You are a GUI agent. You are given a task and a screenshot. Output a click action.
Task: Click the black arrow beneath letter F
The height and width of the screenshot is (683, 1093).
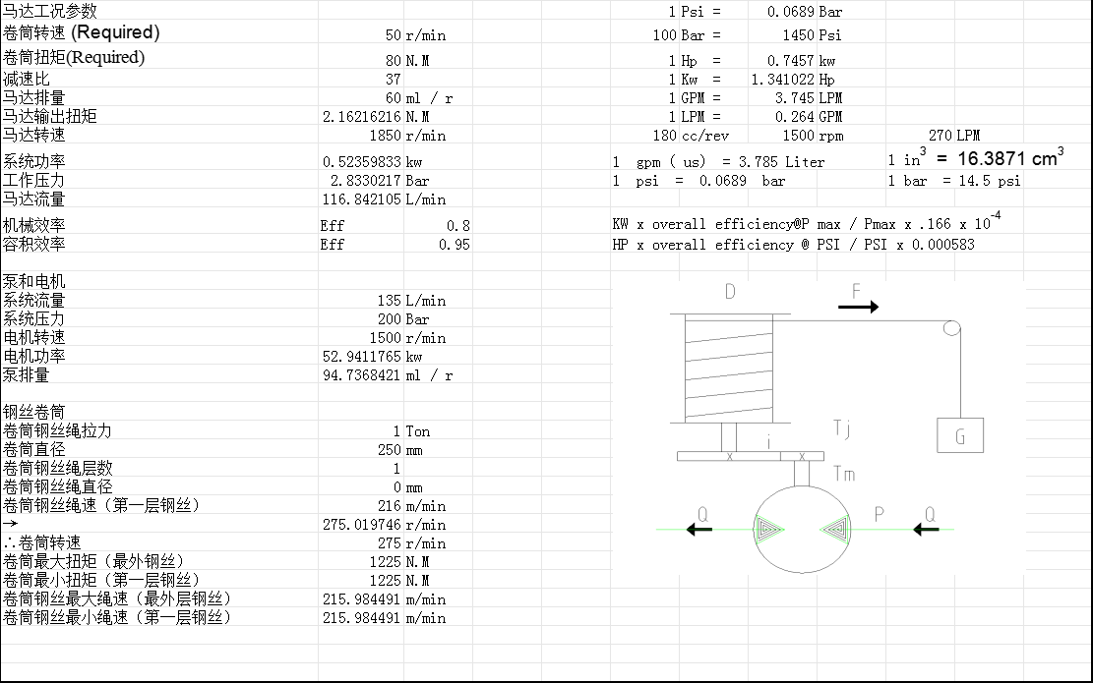858,308
